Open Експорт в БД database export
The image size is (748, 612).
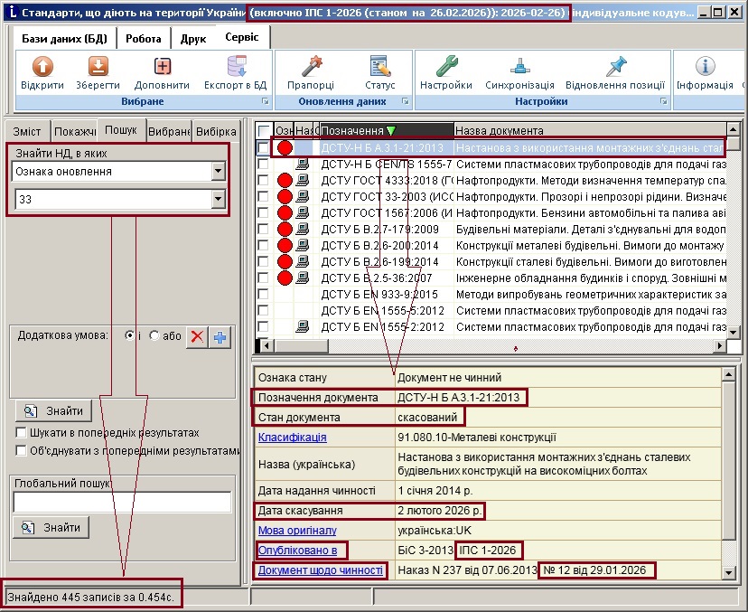click(236, 72)
